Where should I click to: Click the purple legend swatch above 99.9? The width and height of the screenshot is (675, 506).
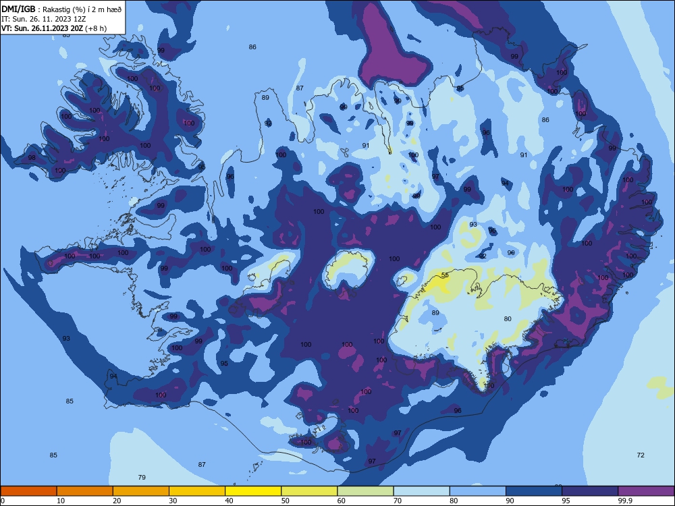click(646, 491)
